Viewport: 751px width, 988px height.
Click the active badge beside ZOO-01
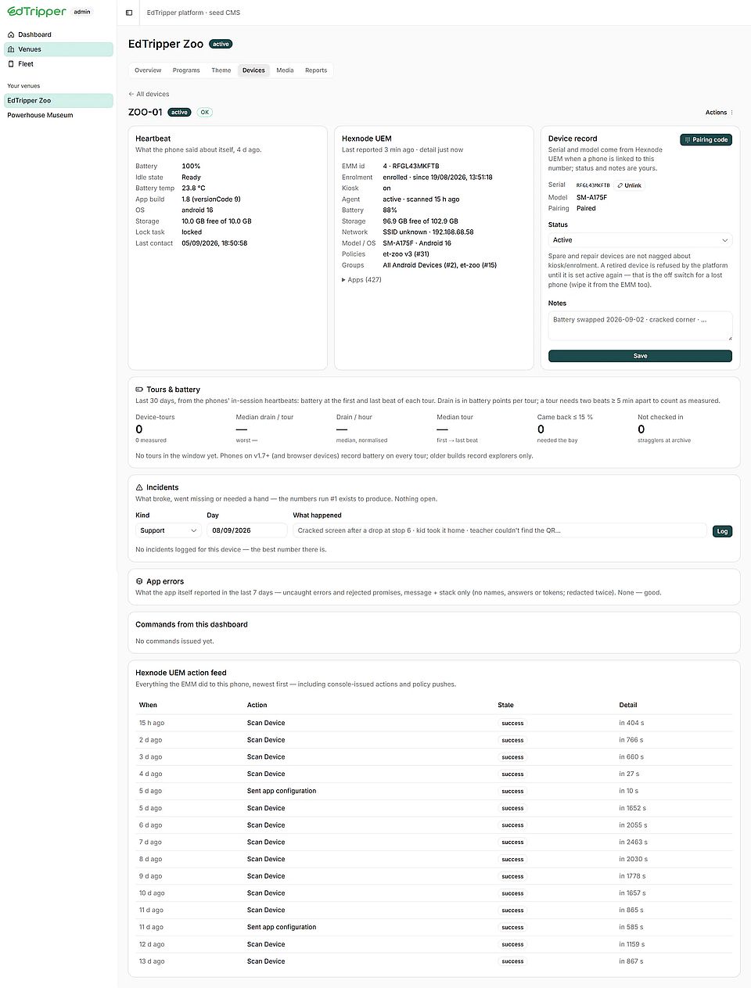click(180, 113)
